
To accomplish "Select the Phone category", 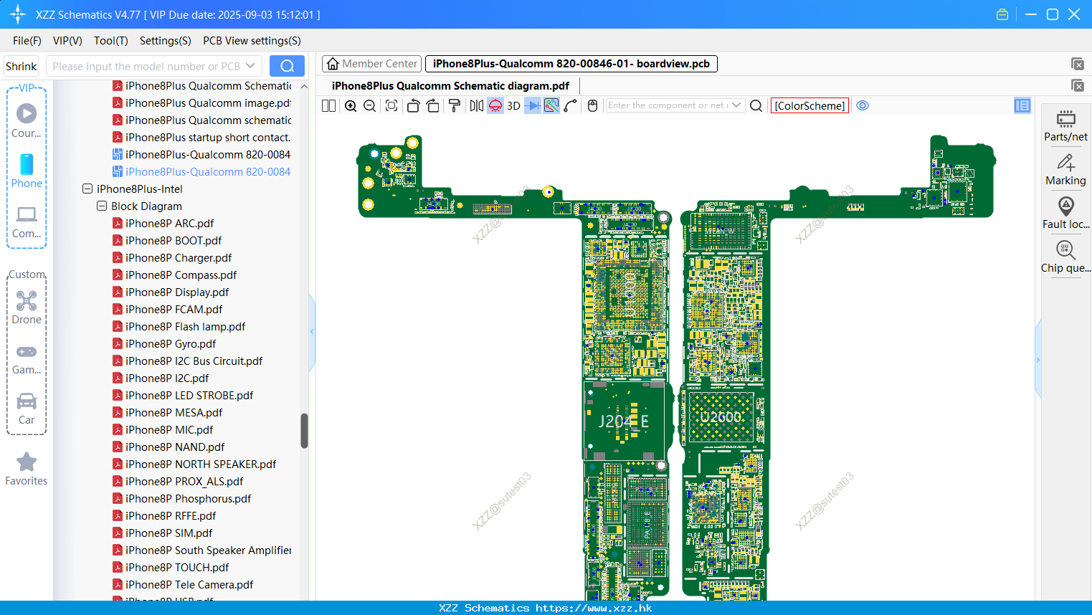I will pos(27,171).
